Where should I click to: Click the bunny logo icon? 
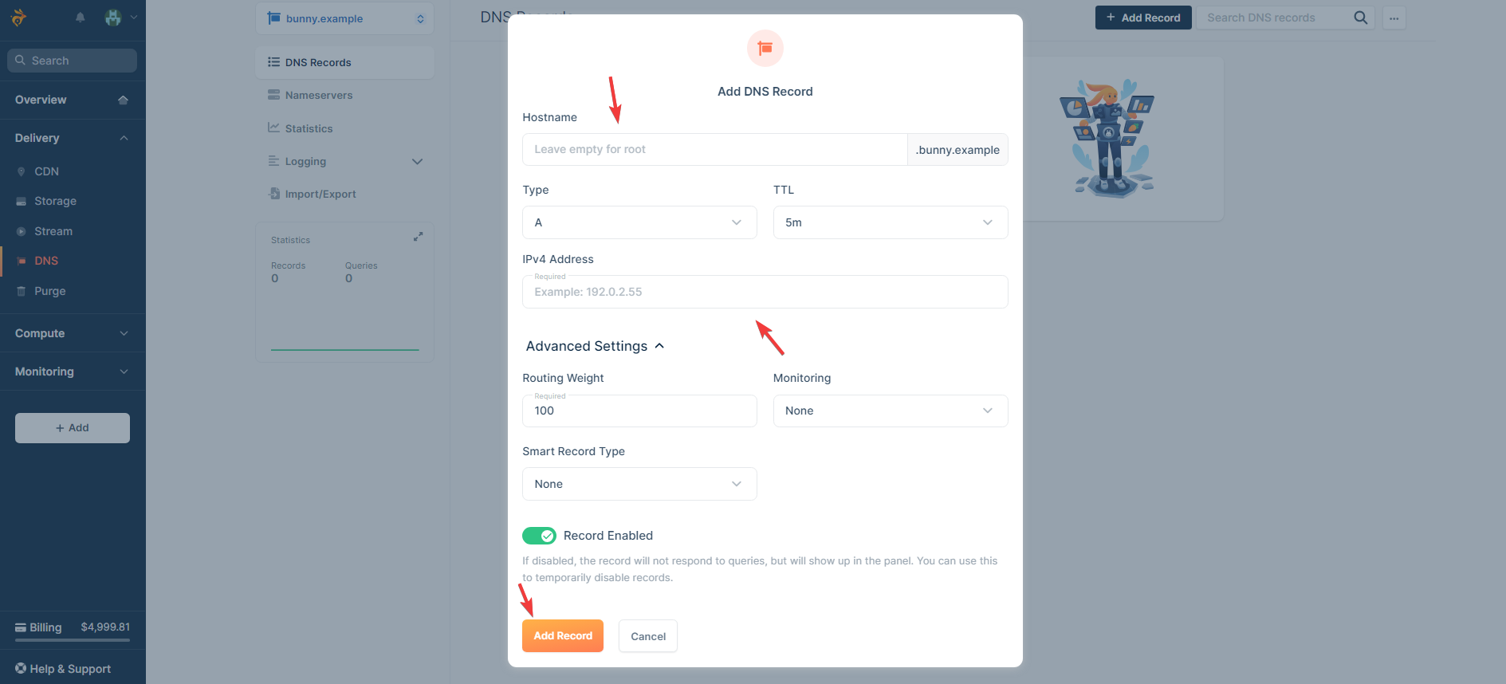[19, 18]
